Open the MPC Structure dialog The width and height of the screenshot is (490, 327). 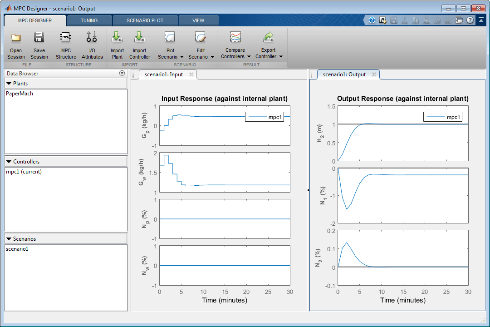66,45
